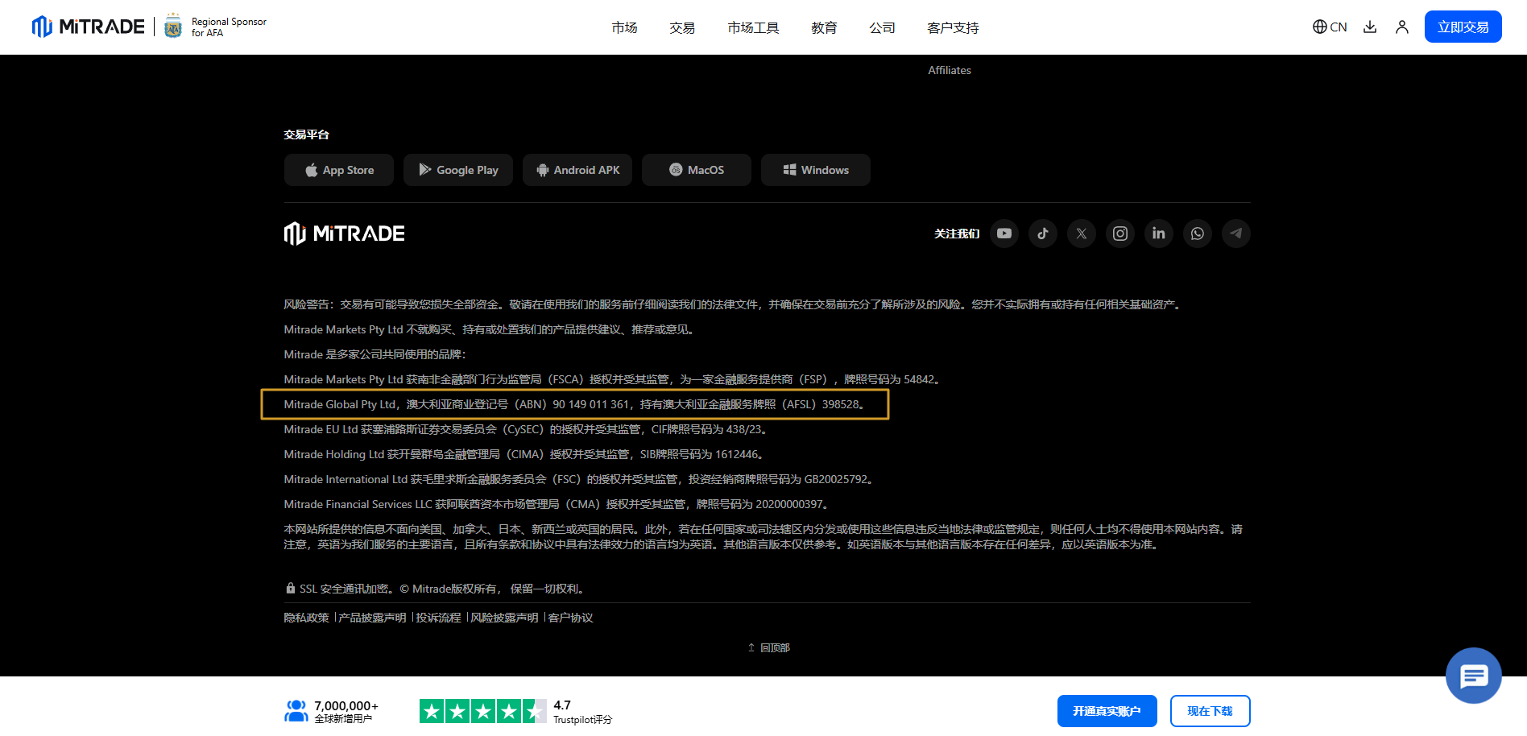Click the Mitrade Holding Ltd CIMA line
Viewport: 1527px width, 736px height.
click(x=524, y=454)
